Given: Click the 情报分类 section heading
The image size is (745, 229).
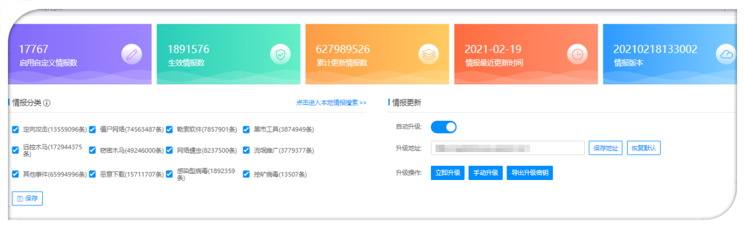Looking at the screenshot, I should [x=27, y=103].
